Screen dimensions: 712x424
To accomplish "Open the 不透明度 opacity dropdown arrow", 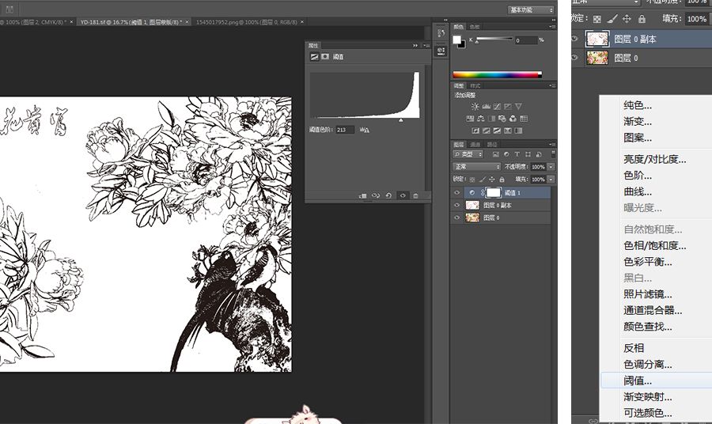I will pos(551,167).
